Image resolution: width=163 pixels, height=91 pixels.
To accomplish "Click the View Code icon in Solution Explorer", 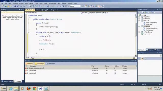I will 149,12.
